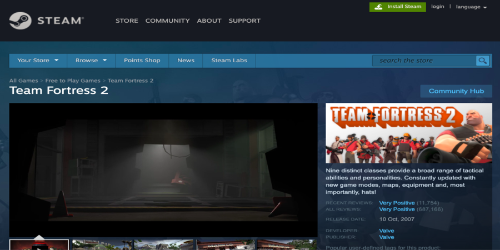Open the Community Hub button
Image resolution: width=500 pixels, height=250 pixels.
coord(456,91)
